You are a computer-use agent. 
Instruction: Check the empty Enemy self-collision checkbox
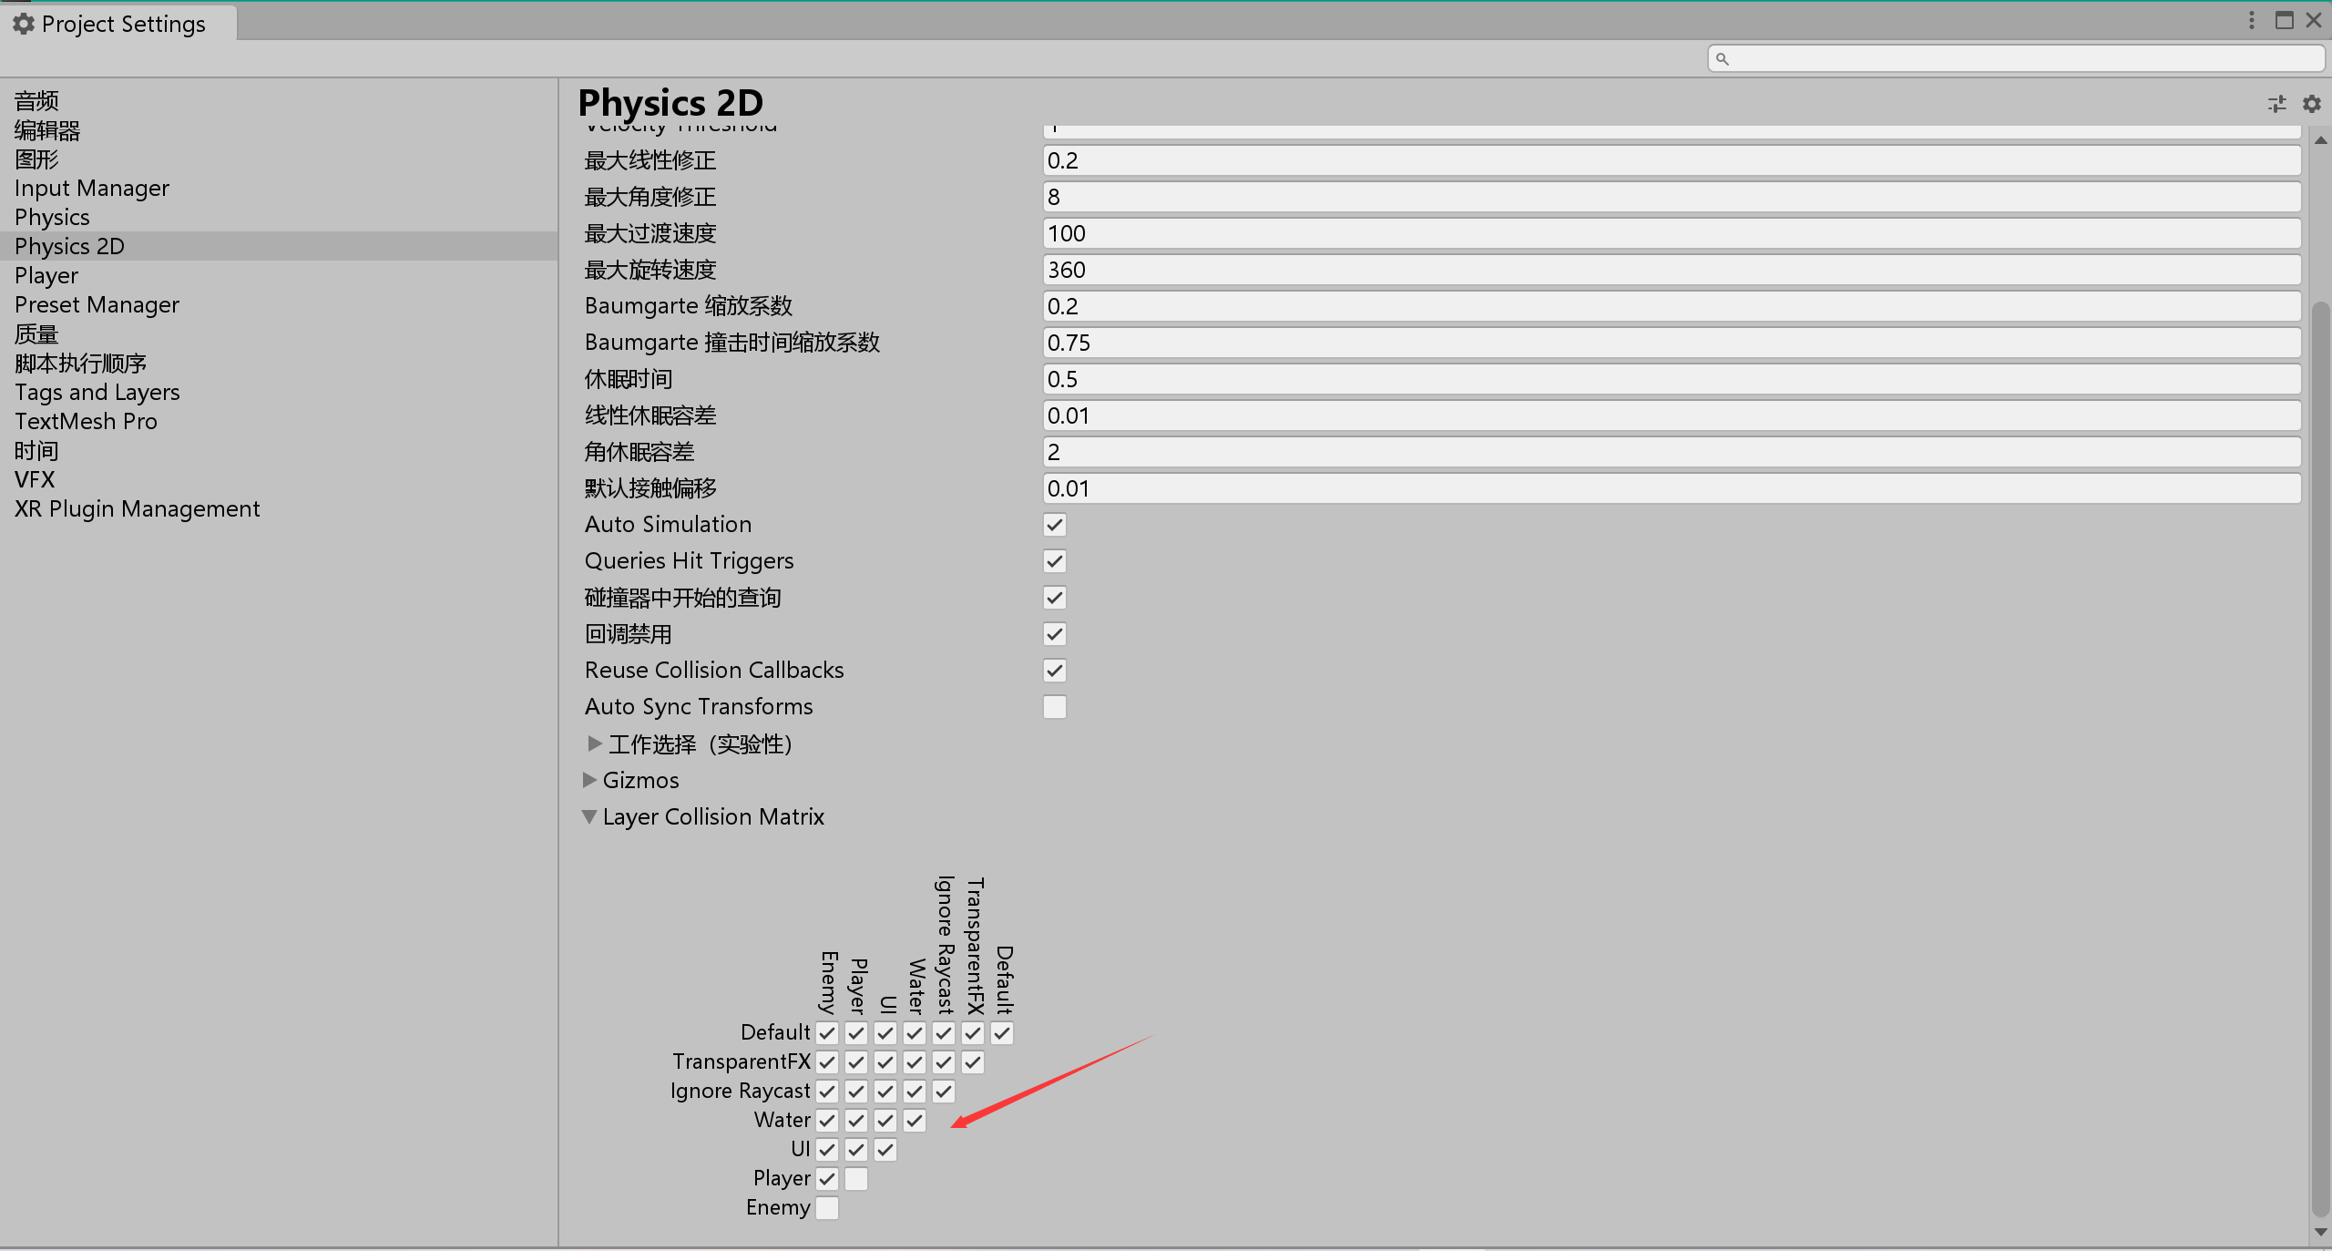click(826, 1207)
